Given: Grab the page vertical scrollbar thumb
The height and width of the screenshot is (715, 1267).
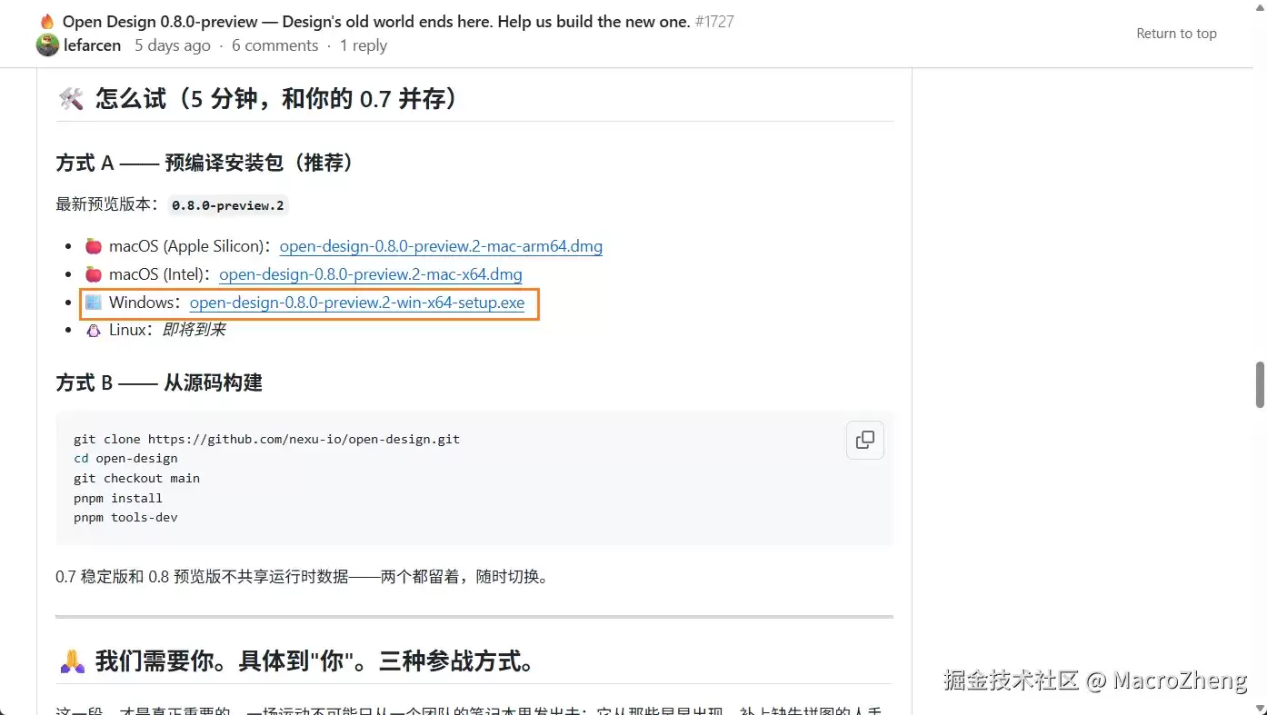Looking at the screenshot, I should 1260,384.
